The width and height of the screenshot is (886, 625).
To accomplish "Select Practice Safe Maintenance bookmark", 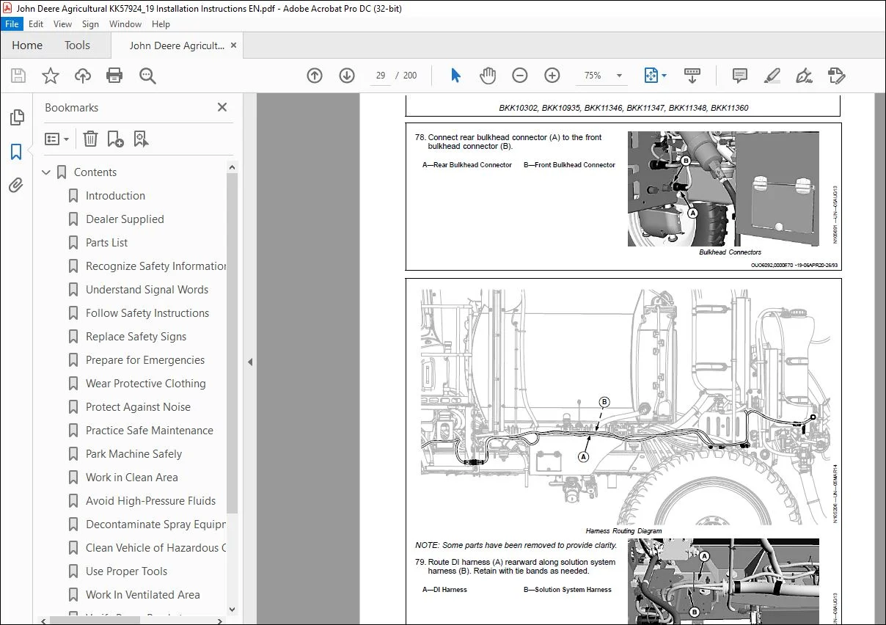I will coord(150,431).
